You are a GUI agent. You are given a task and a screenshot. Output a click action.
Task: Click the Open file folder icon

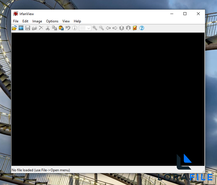click(14, 28)
